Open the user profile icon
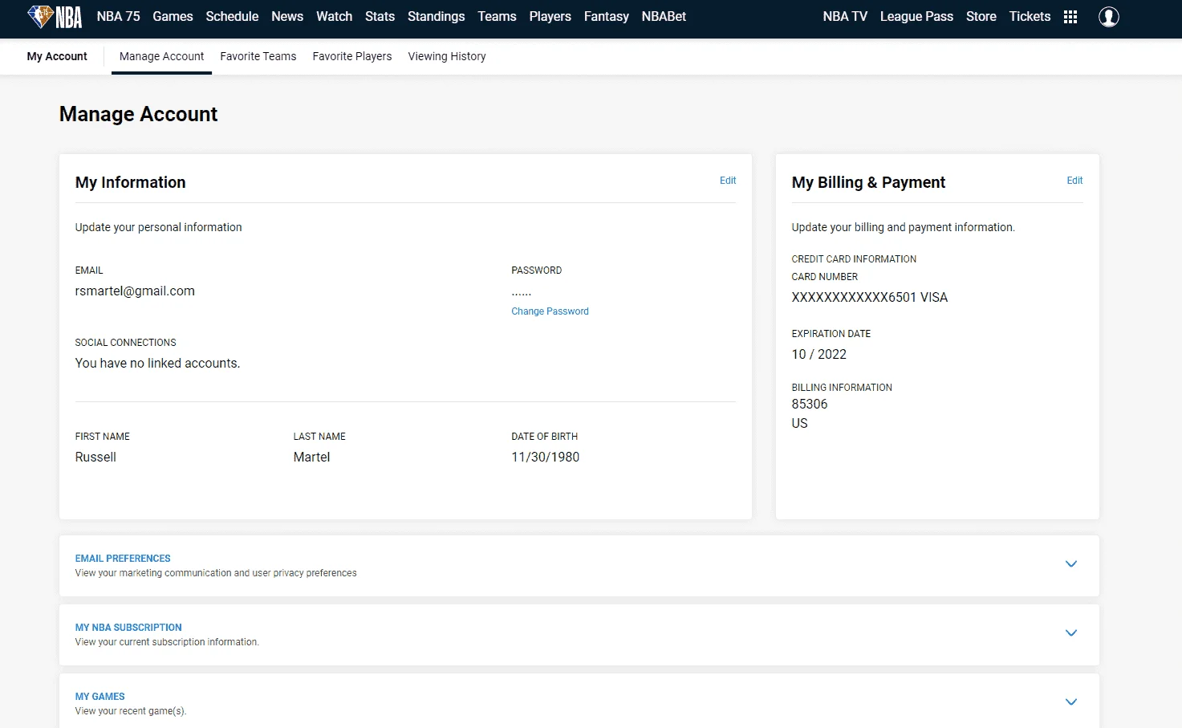Image resolution: width=1182 pixels, height=728 pixels. click(1109, 17)
